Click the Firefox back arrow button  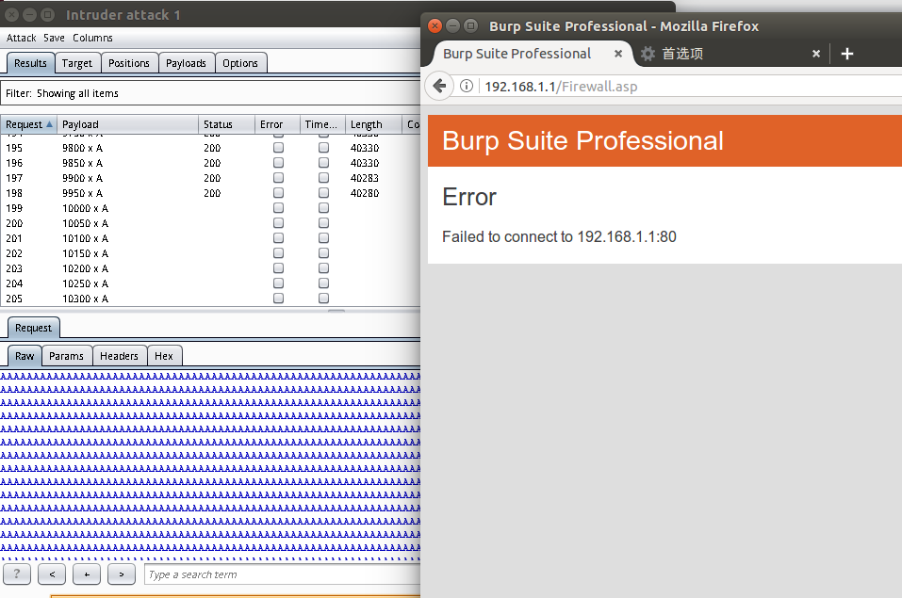[x=439, y=87]
